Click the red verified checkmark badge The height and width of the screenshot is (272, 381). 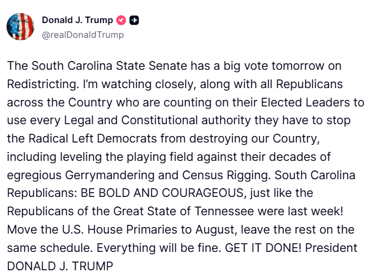tap(121, 20)
